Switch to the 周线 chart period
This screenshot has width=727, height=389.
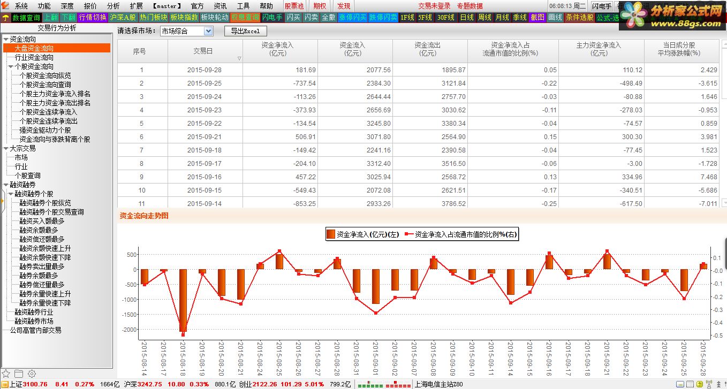(x=484, y=18)
